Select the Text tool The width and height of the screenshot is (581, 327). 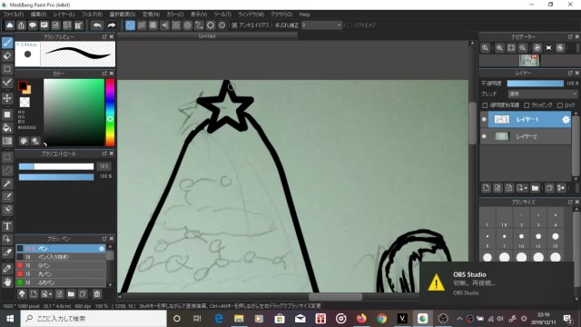[7, 226]
